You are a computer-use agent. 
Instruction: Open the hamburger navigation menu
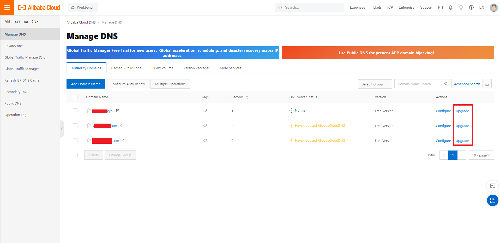[7, 7]
